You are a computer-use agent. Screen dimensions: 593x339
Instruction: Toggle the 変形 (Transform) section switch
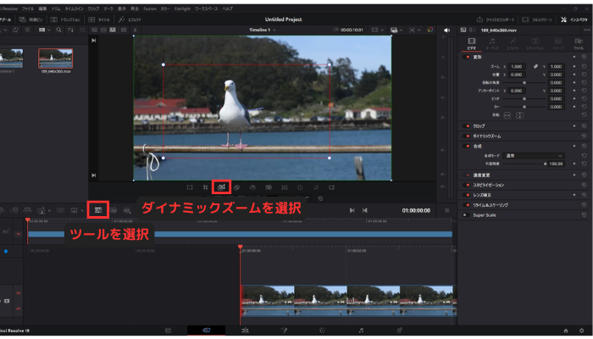tap(466, 57)
